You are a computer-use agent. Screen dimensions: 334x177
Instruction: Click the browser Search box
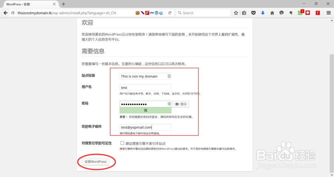203,13
